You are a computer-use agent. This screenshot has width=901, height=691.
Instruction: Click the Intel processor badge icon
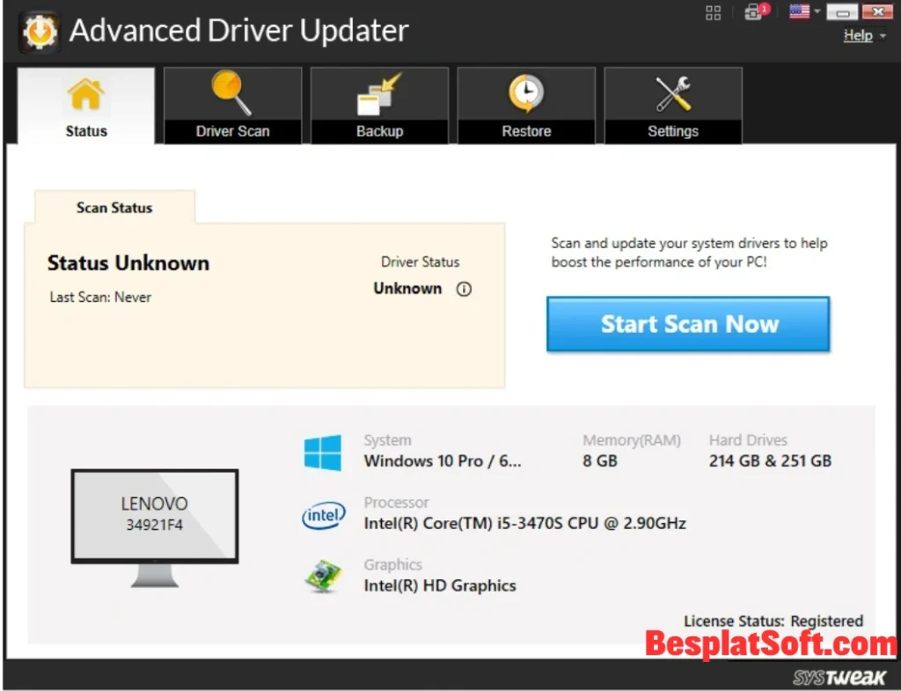(323, 517)
